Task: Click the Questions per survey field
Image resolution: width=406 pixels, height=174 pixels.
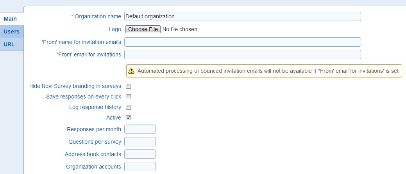Action: (x=140, y=142)
